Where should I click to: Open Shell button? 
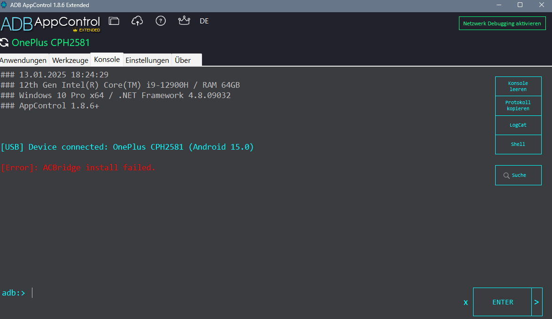[x=518, y=144]
